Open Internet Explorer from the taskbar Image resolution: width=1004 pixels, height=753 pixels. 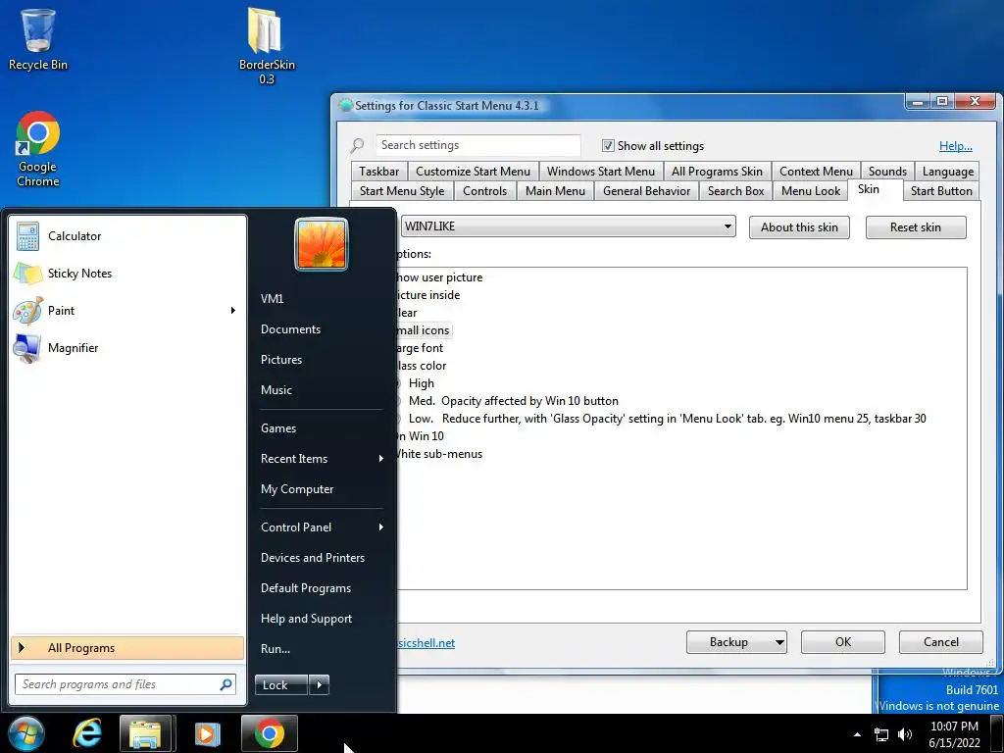pos(87,733)
